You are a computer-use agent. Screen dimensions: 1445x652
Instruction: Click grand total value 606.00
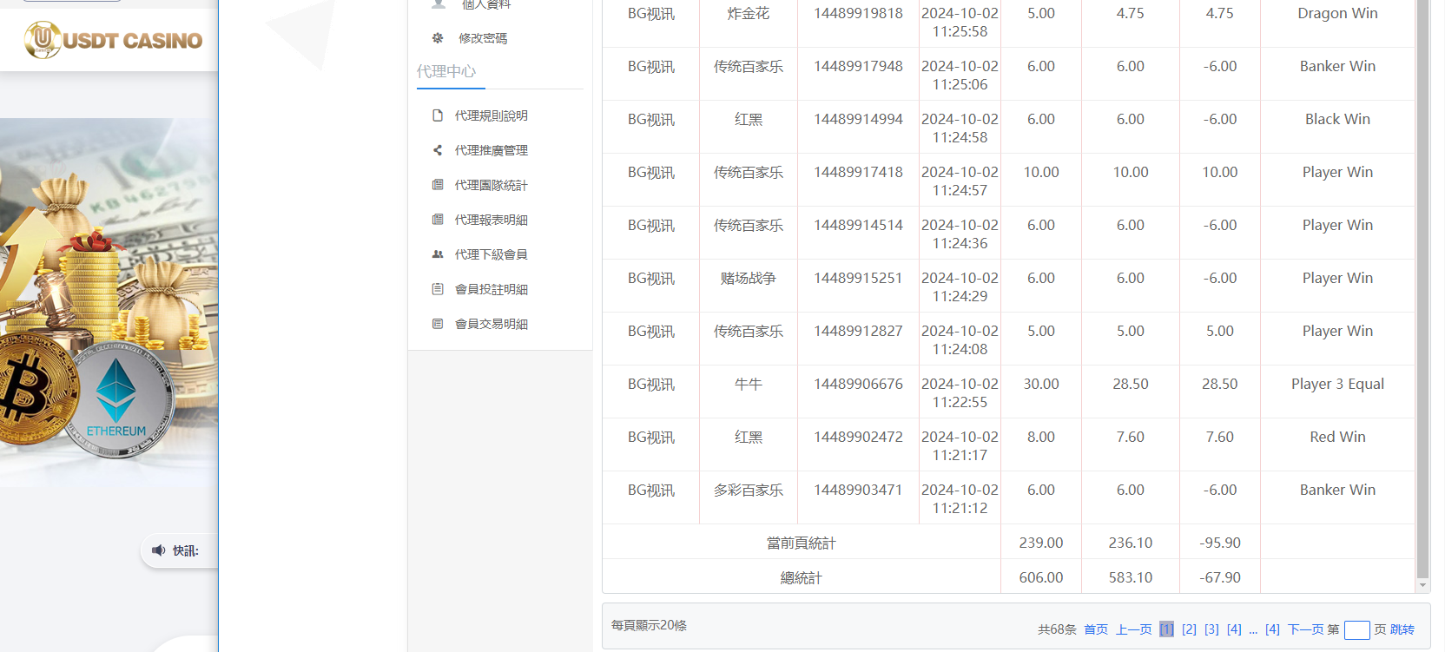[1041, 577]
